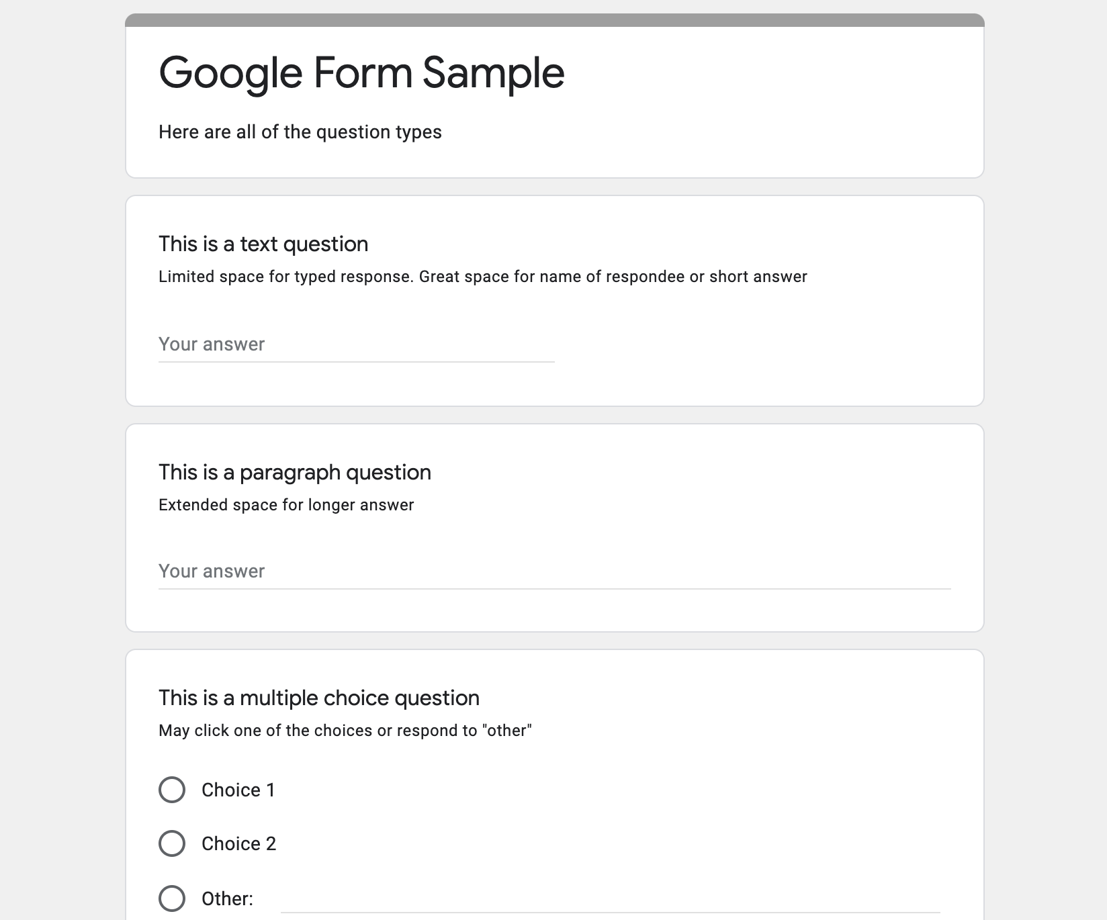Click the multiple choice question heading
1107x920 pixels.
318,698
